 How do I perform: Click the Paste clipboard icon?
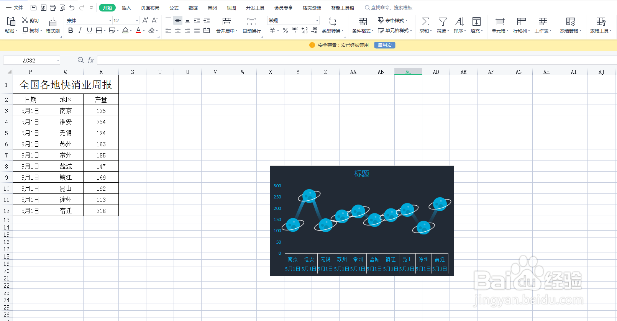click(x=11, y=21)
